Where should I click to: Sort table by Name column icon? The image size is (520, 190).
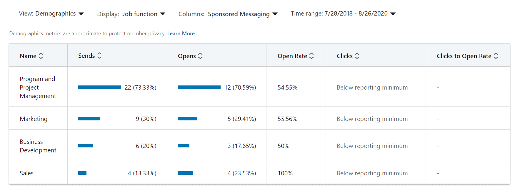pyautogui.click(x=41, y=56)
